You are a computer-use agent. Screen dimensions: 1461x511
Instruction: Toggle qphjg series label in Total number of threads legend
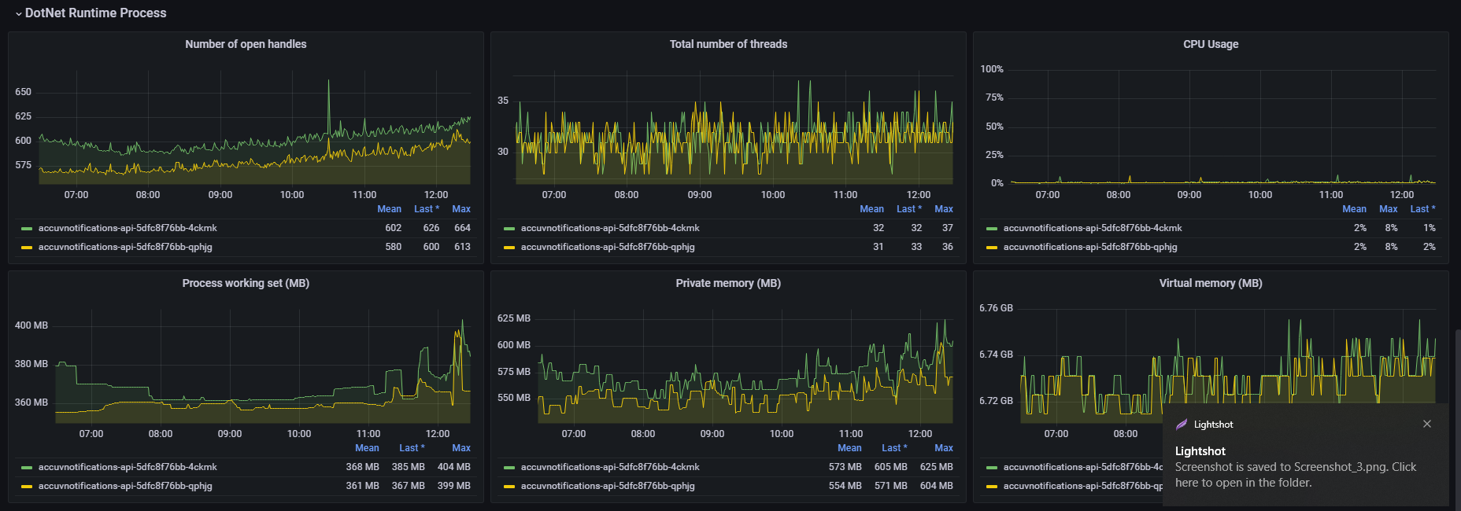[x=607, y=247]
